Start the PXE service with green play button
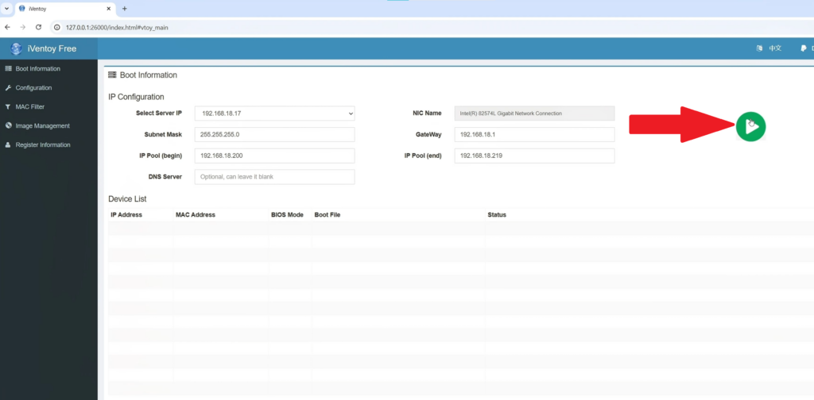This screenshot has width=814, height=400. (750, 126)
